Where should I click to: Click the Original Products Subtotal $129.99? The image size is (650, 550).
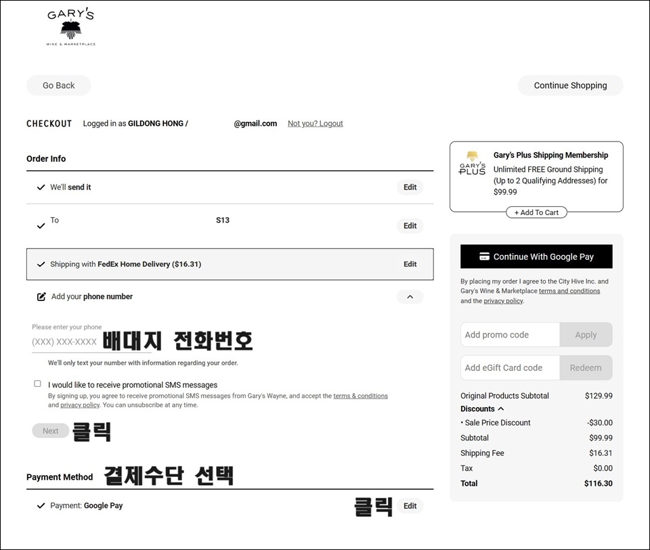(x=599, y=396)
